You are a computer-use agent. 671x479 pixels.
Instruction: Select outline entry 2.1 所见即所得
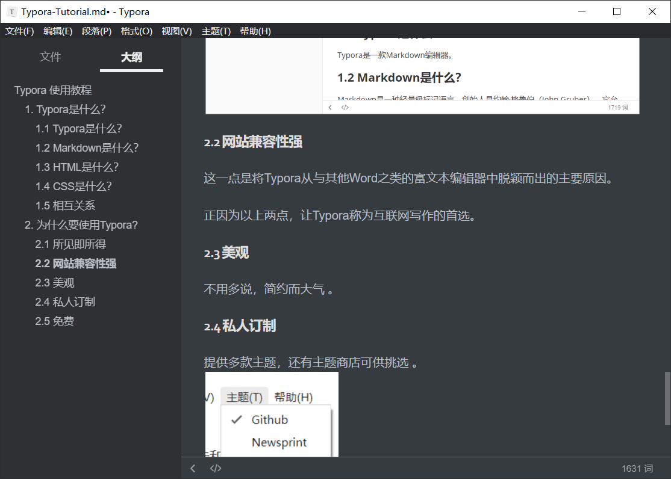[70, 244]
